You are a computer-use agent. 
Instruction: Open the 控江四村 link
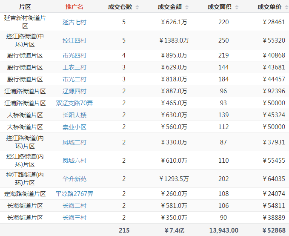[x=74, y=40]
